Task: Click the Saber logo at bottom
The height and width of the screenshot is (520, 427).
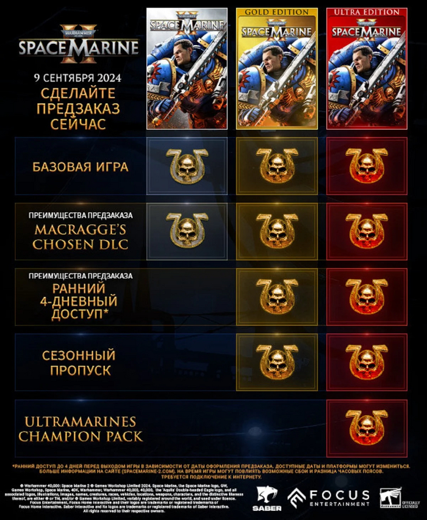Action: pos(267,499)
